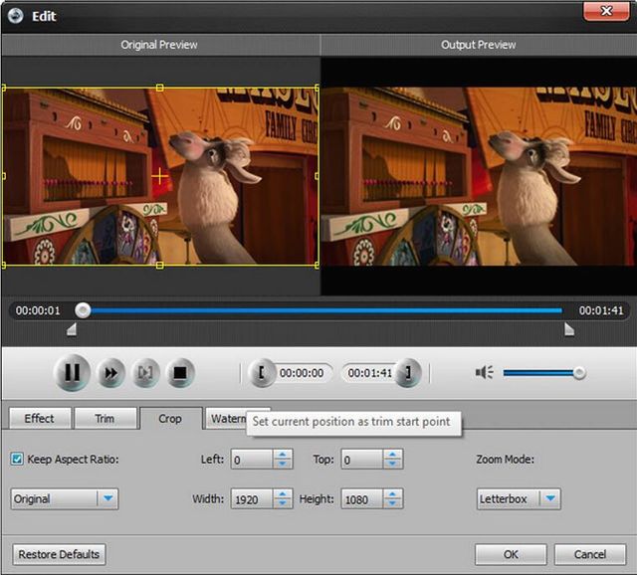Image resolution: width=637 pixels, height=575 pixels.
Task: Confirm edits with OK button
Action: click(511, 554)
